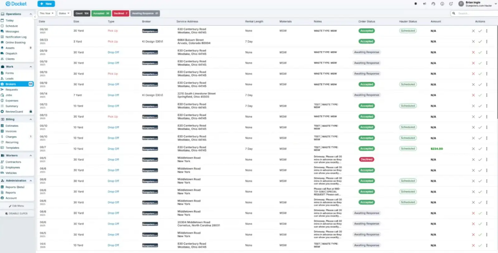Click the search magnifier icon
Image resolution: width=498 pixels, height=253 pixels.
click(453, 13)
